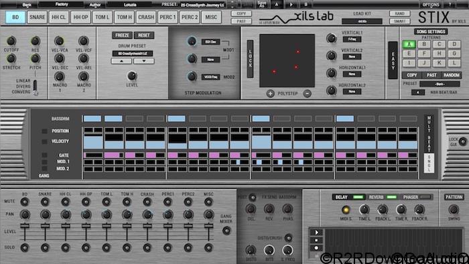Select the BD drum pad tab
Viewport: 469px width, 264px height.
(15, 17)
